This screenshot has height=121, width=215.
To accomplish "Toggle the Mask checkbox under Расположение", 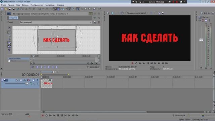I will (x=9, y=61).
